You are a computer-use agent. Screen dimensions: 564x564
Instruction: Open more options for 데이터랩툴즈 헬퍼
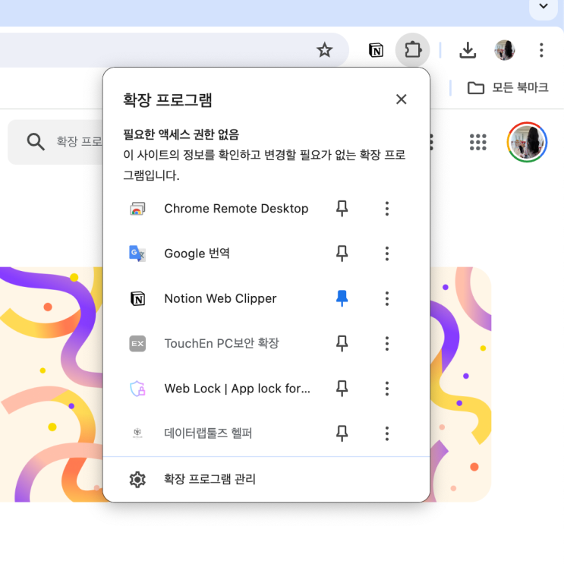pyautogui.click(x=387, y=433)
